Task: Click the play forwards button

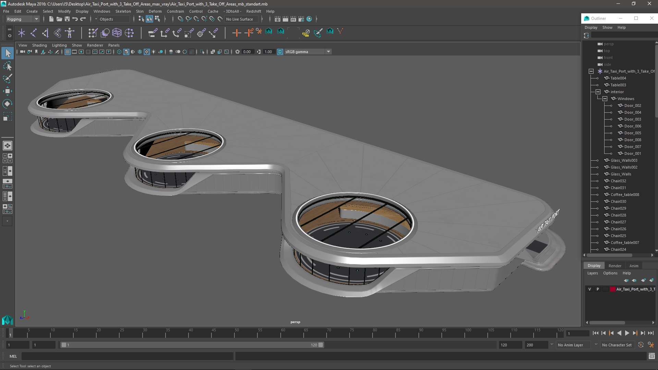Action: pos(627,333)
